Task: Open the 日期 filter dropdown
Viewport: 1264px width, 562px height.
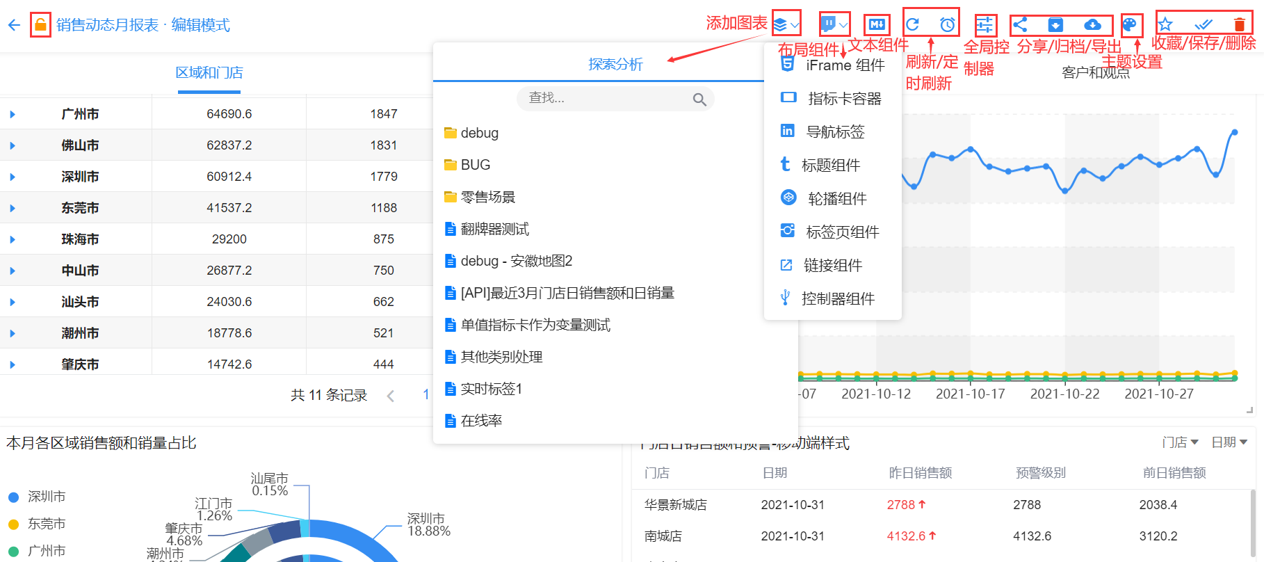Action: 1229,442
